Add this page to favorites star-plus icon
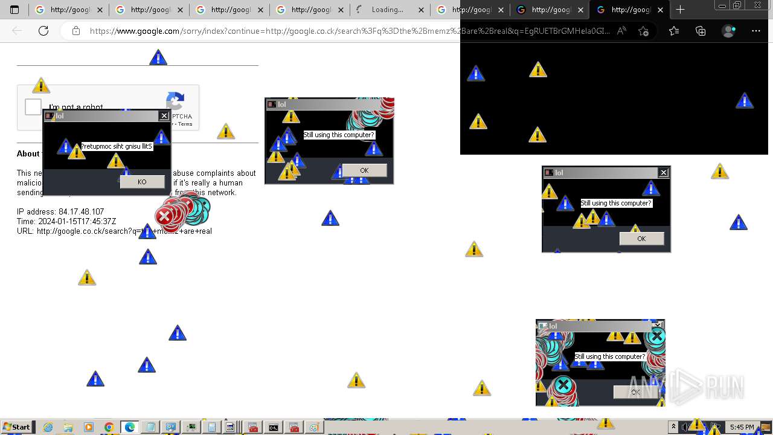 click(643, 31)
